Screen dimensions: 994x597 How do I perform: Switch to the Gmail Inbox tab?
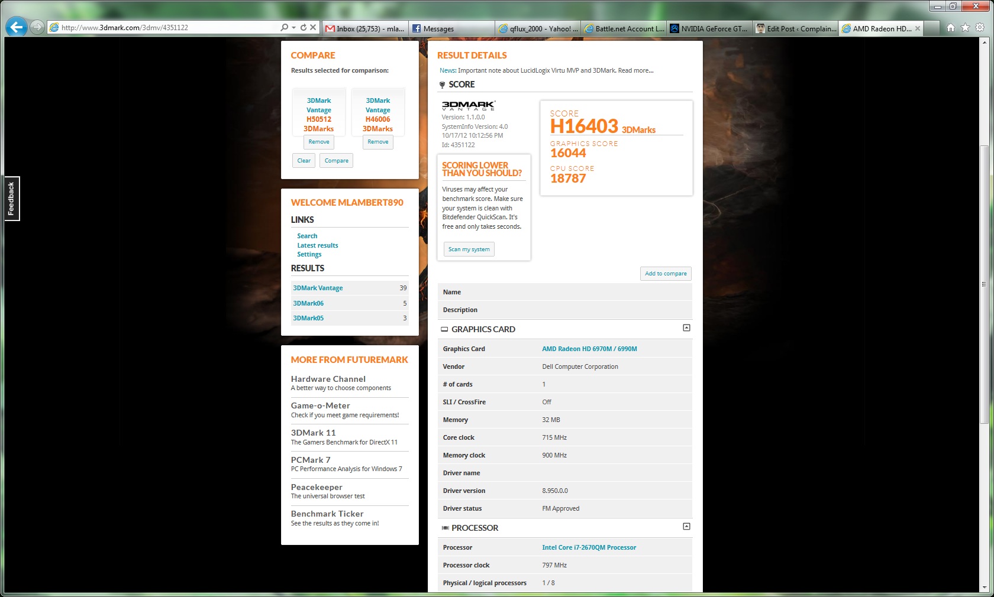[x=364, y=28]
